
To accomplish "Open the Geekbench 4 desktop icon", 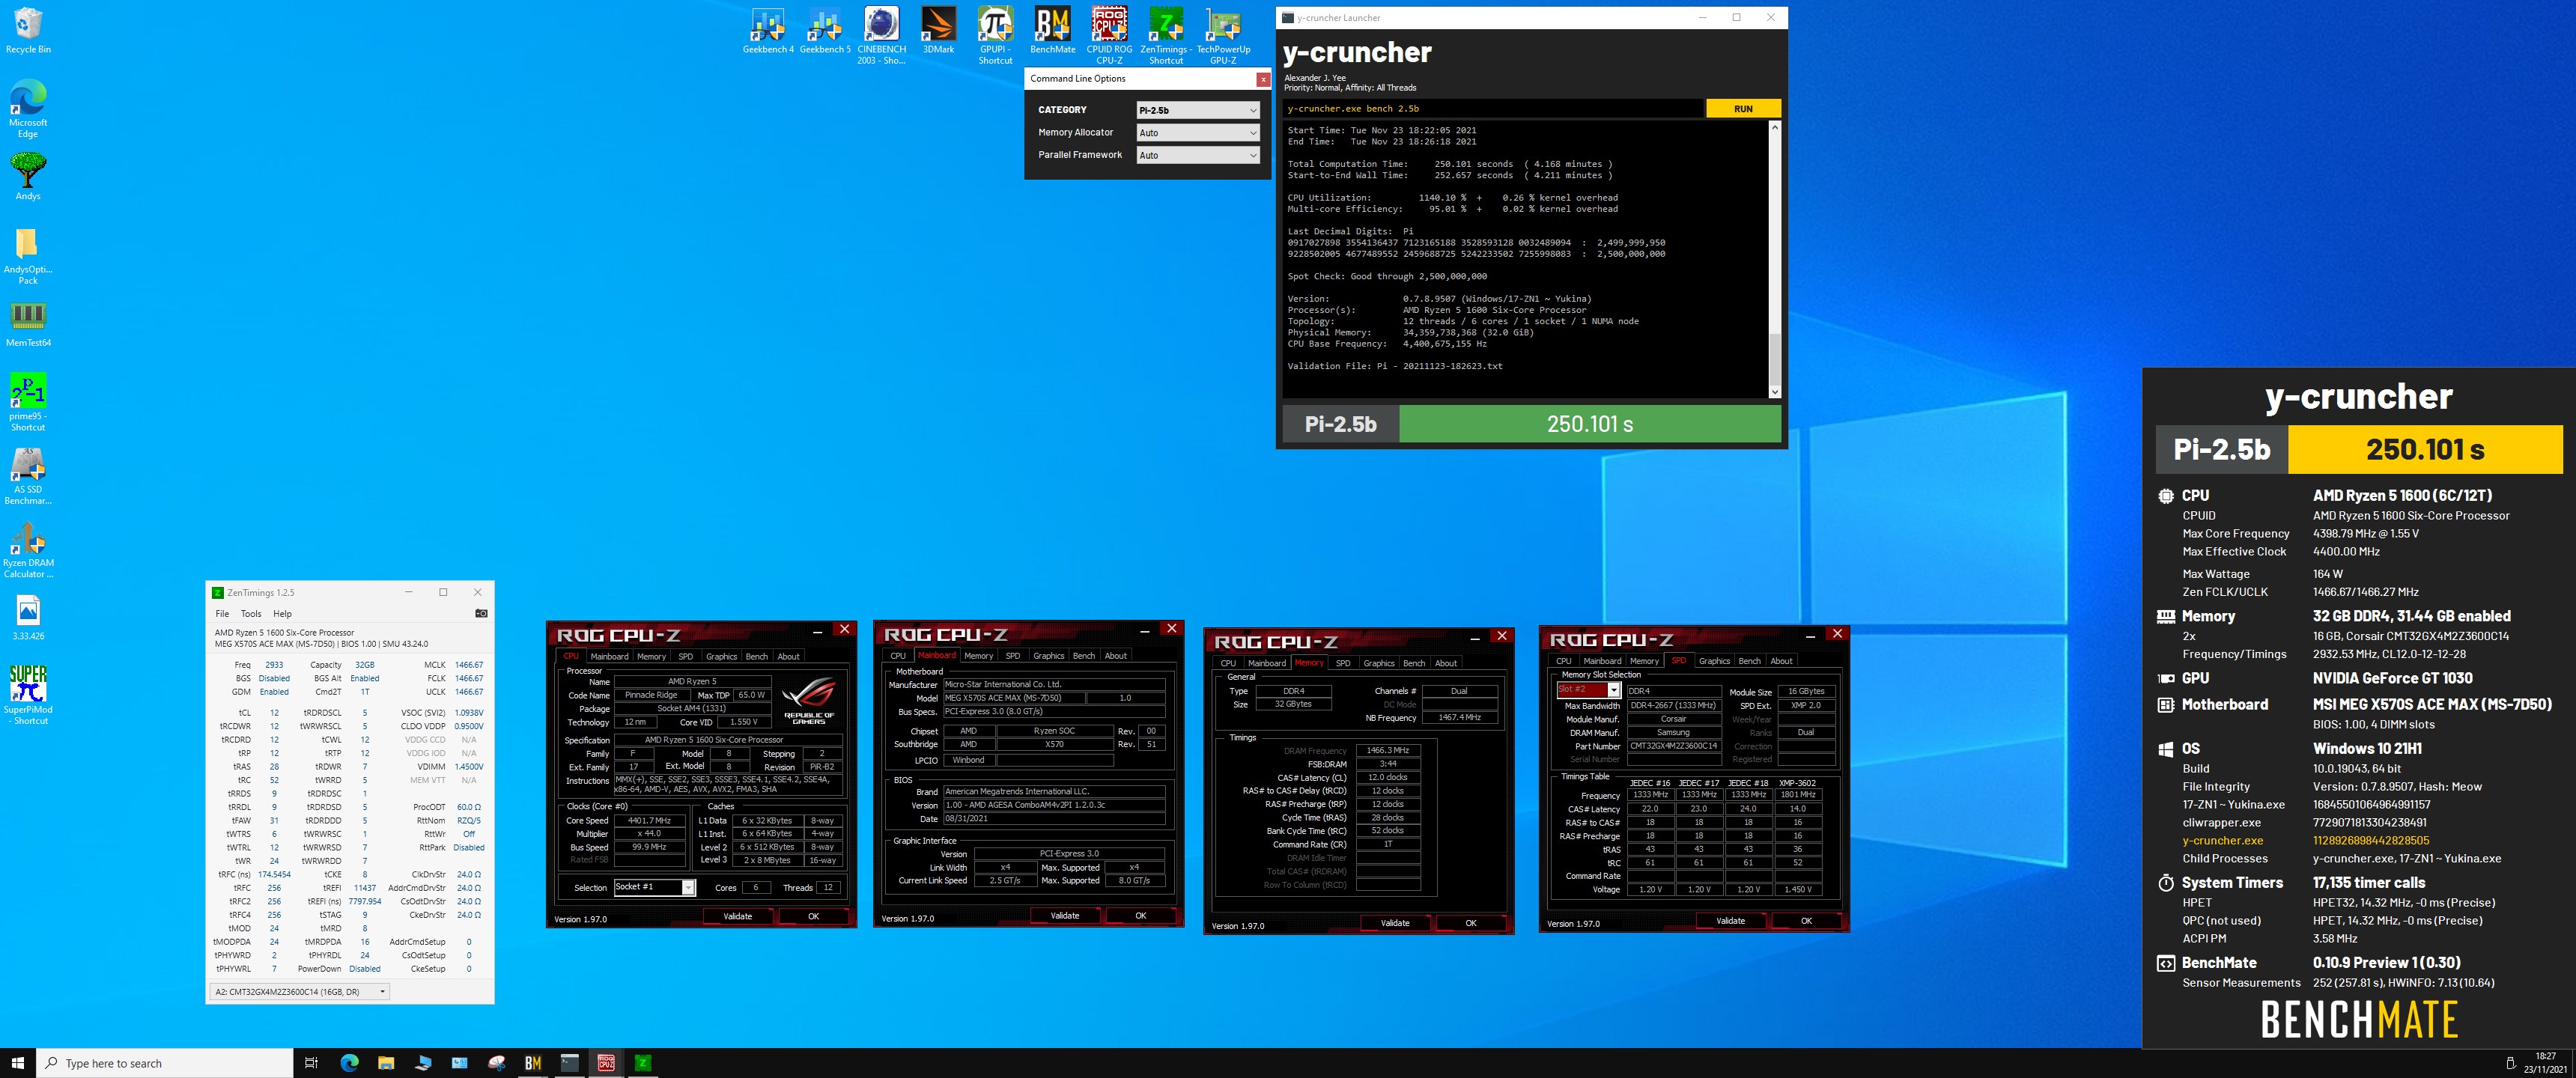I will click(768, 30).
